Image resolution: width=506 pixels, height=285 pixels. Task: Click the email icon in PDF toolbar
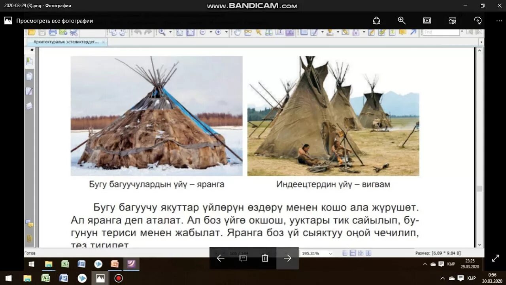(x=62, y=32)
